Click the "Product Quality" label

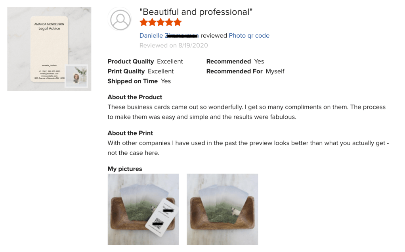[x=131, y=62]
